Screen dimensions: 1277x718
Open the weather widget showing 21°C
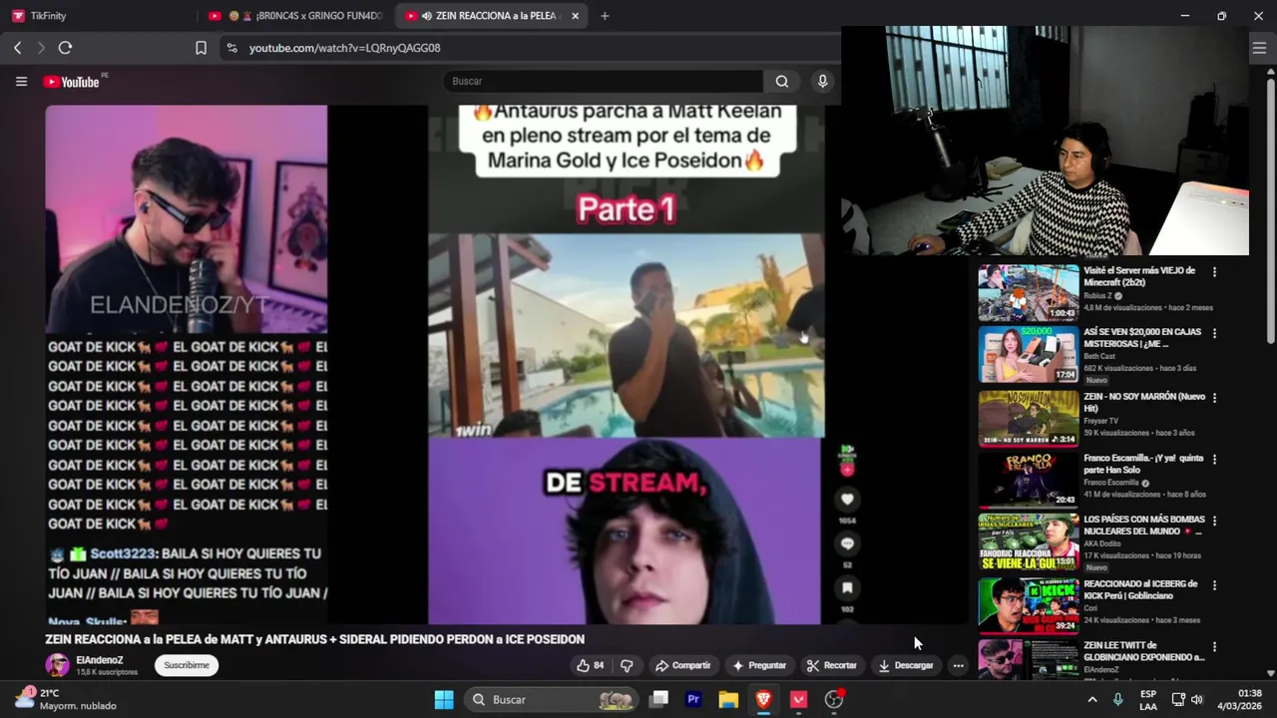(66, 699)
